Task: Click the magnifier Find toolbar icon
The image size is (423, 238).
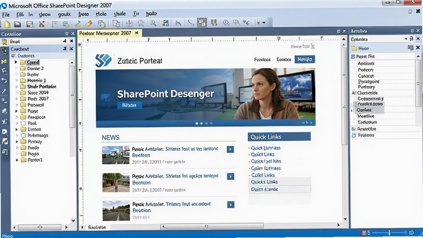Action: tap(153, 23)
